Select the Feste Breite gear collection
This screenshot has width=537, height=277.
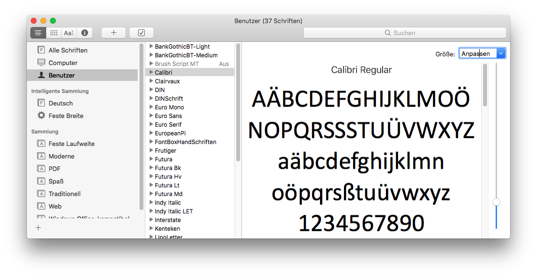[65, 116]
